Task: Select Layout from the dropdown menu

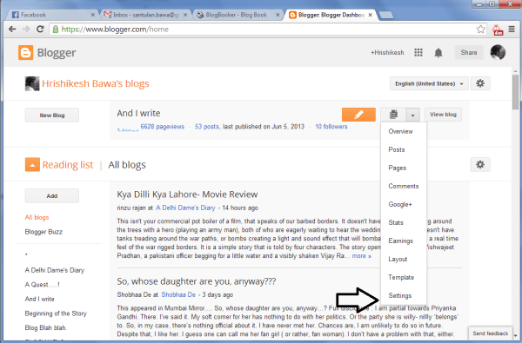Action: click(x=398, y=260)
